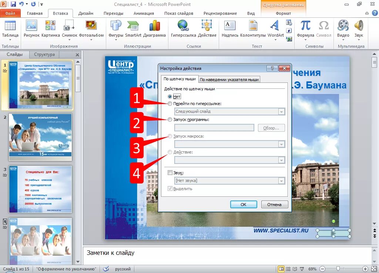Open quick access toolbar customize arrow
Image resolution: width=379 pixels, height=273 pixels.
(41, 4)
